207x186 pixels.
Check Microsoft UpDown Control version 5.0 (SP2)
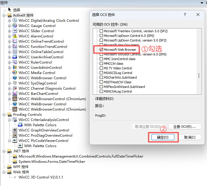click(x=101, y=40)
